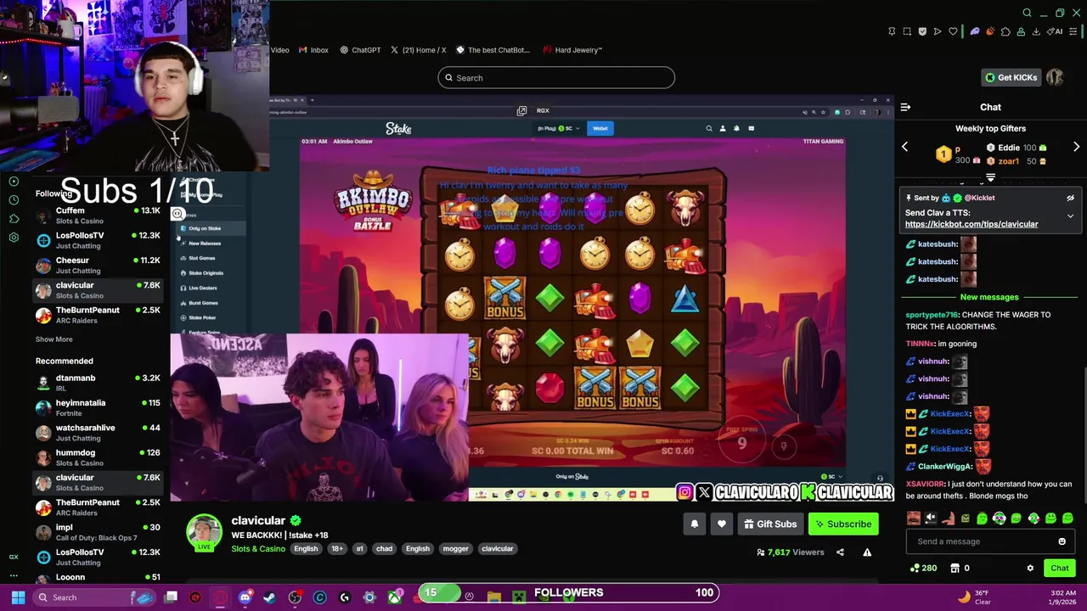This screenshot has width=1087, height=611.
Task: Collapse chat using the arrow-lines icon
Action: pos(905,107)
